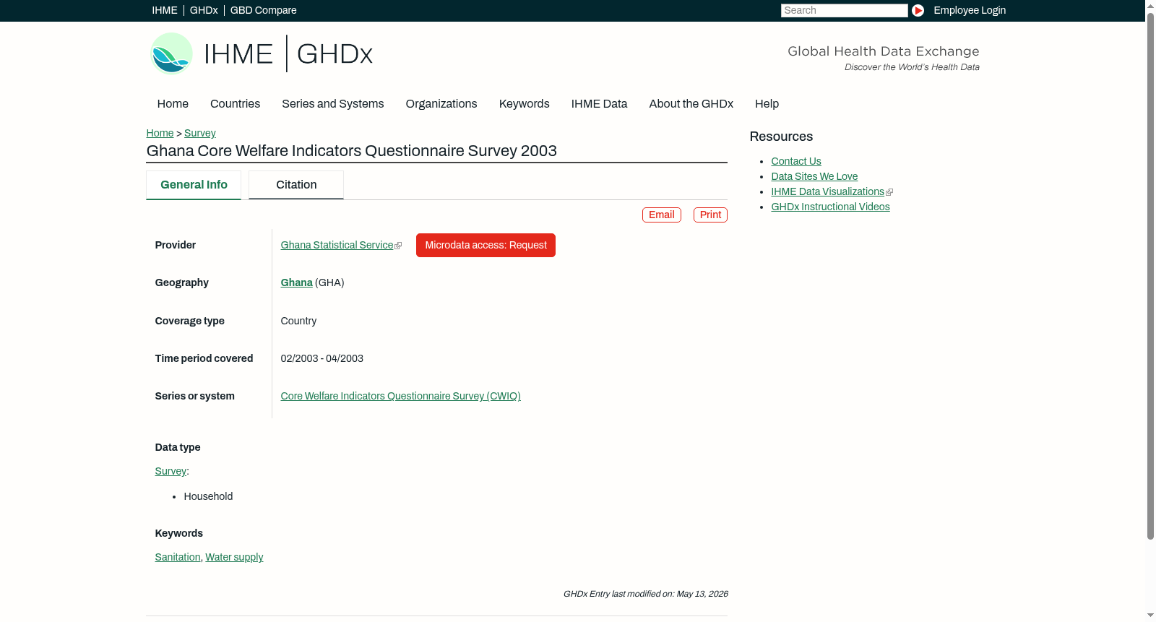Select the General Info tab

tap(194, 185)
